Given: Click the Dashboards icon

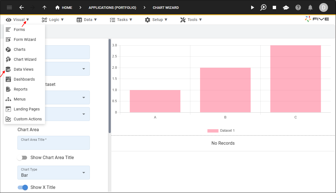Looking at the screenshot, I should [x=8, y=79].
